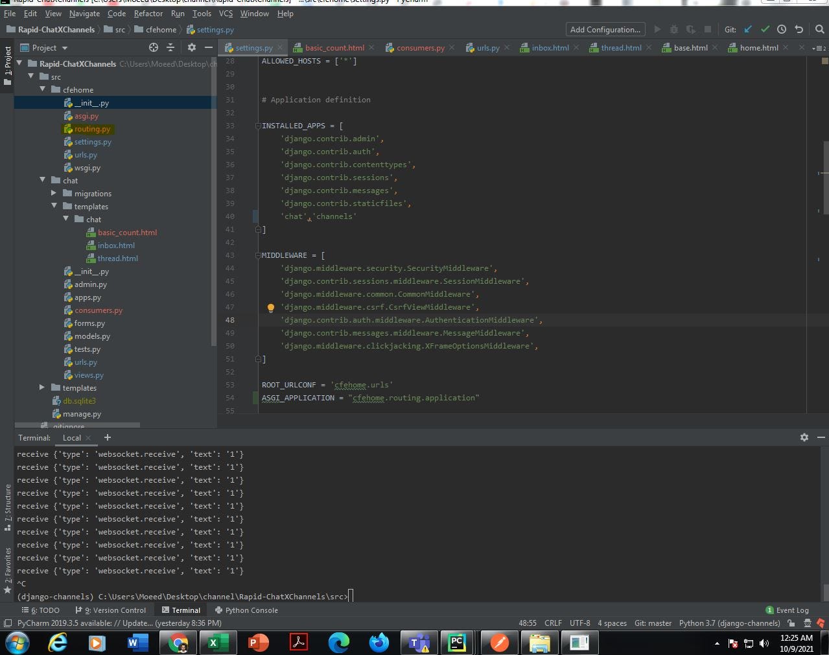Collapse all nodes with the Project panel icon
829x655 pixels.
tap(170, 47)
